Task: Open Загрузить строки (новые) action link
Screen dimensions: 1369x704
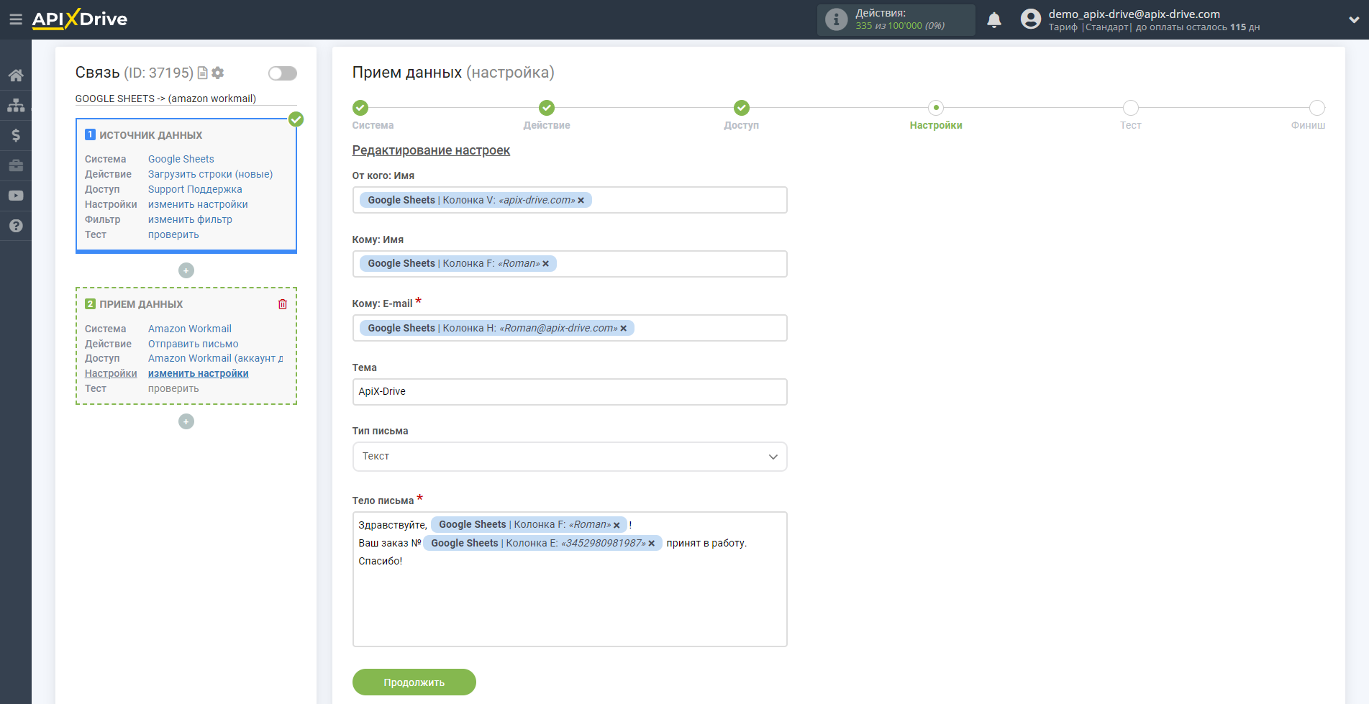Action: point(210,174)
